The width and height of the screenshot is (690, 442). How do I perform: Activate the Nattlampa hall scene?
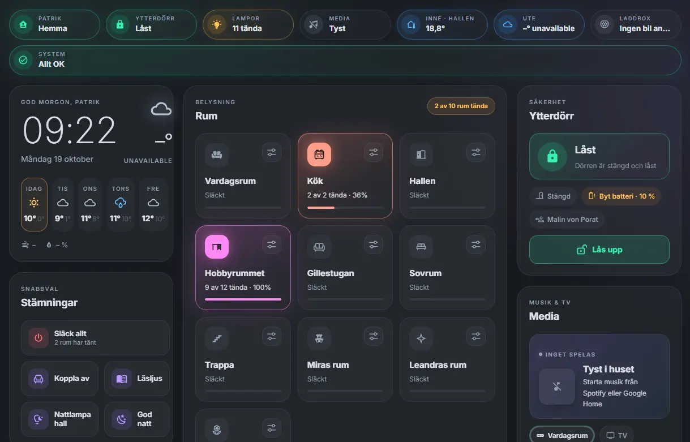(59, 419)
